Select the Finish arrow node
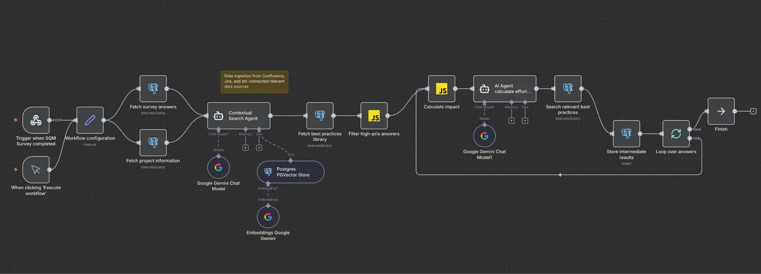 coord(721,111)
